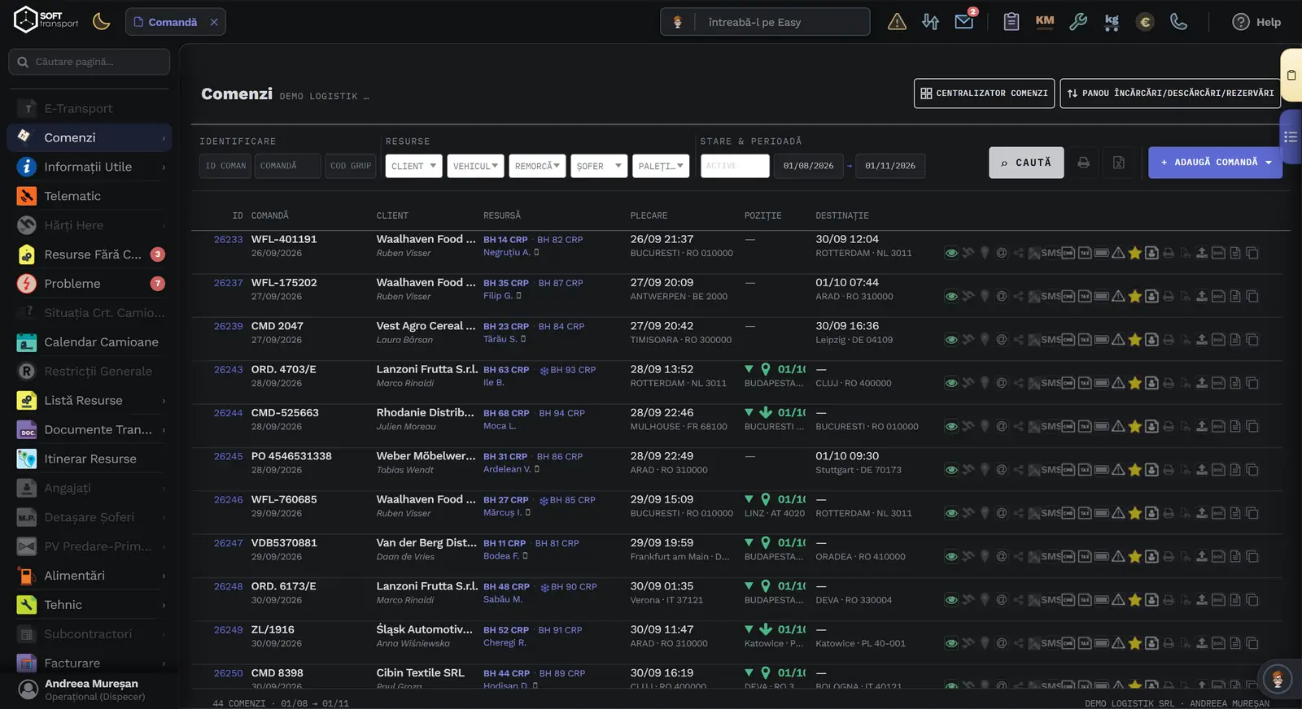
Task: Click the driver contact document icon for order 26233
Action: [x=1151, y=253]
